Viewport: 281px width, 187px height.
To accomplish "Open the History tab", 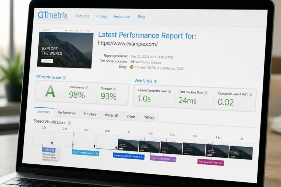I will coord(149,117).
